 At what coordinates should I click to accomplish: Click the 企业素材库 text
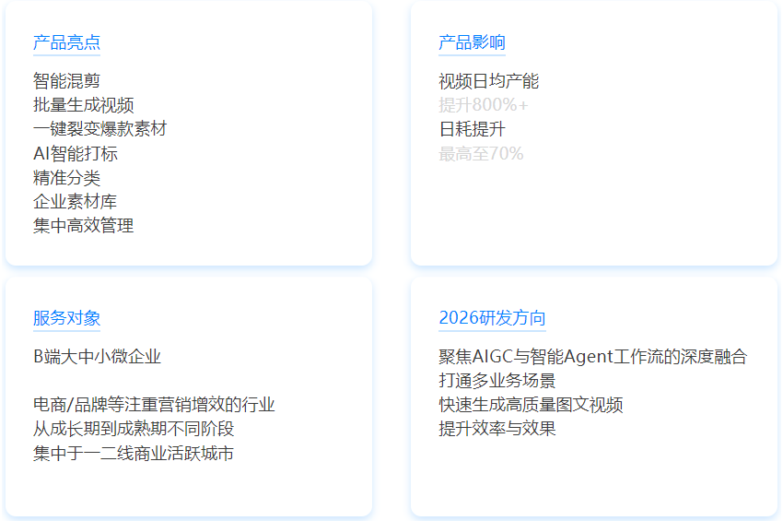[x=75, y=202]
